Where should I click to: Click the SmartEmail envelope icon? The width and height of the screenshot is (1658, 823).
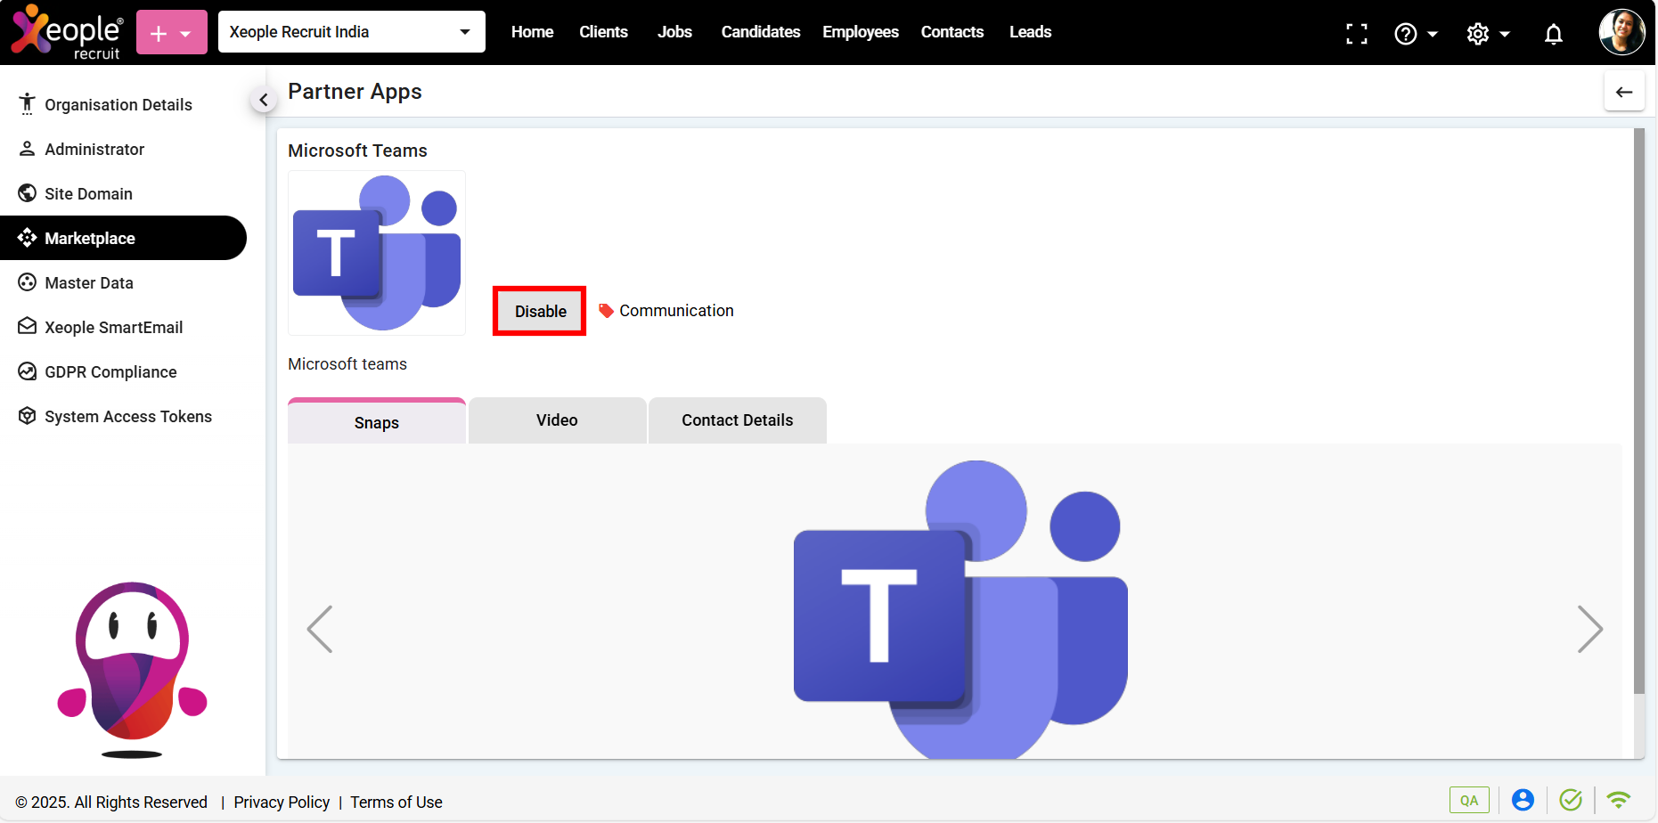(x=27, y=326)
